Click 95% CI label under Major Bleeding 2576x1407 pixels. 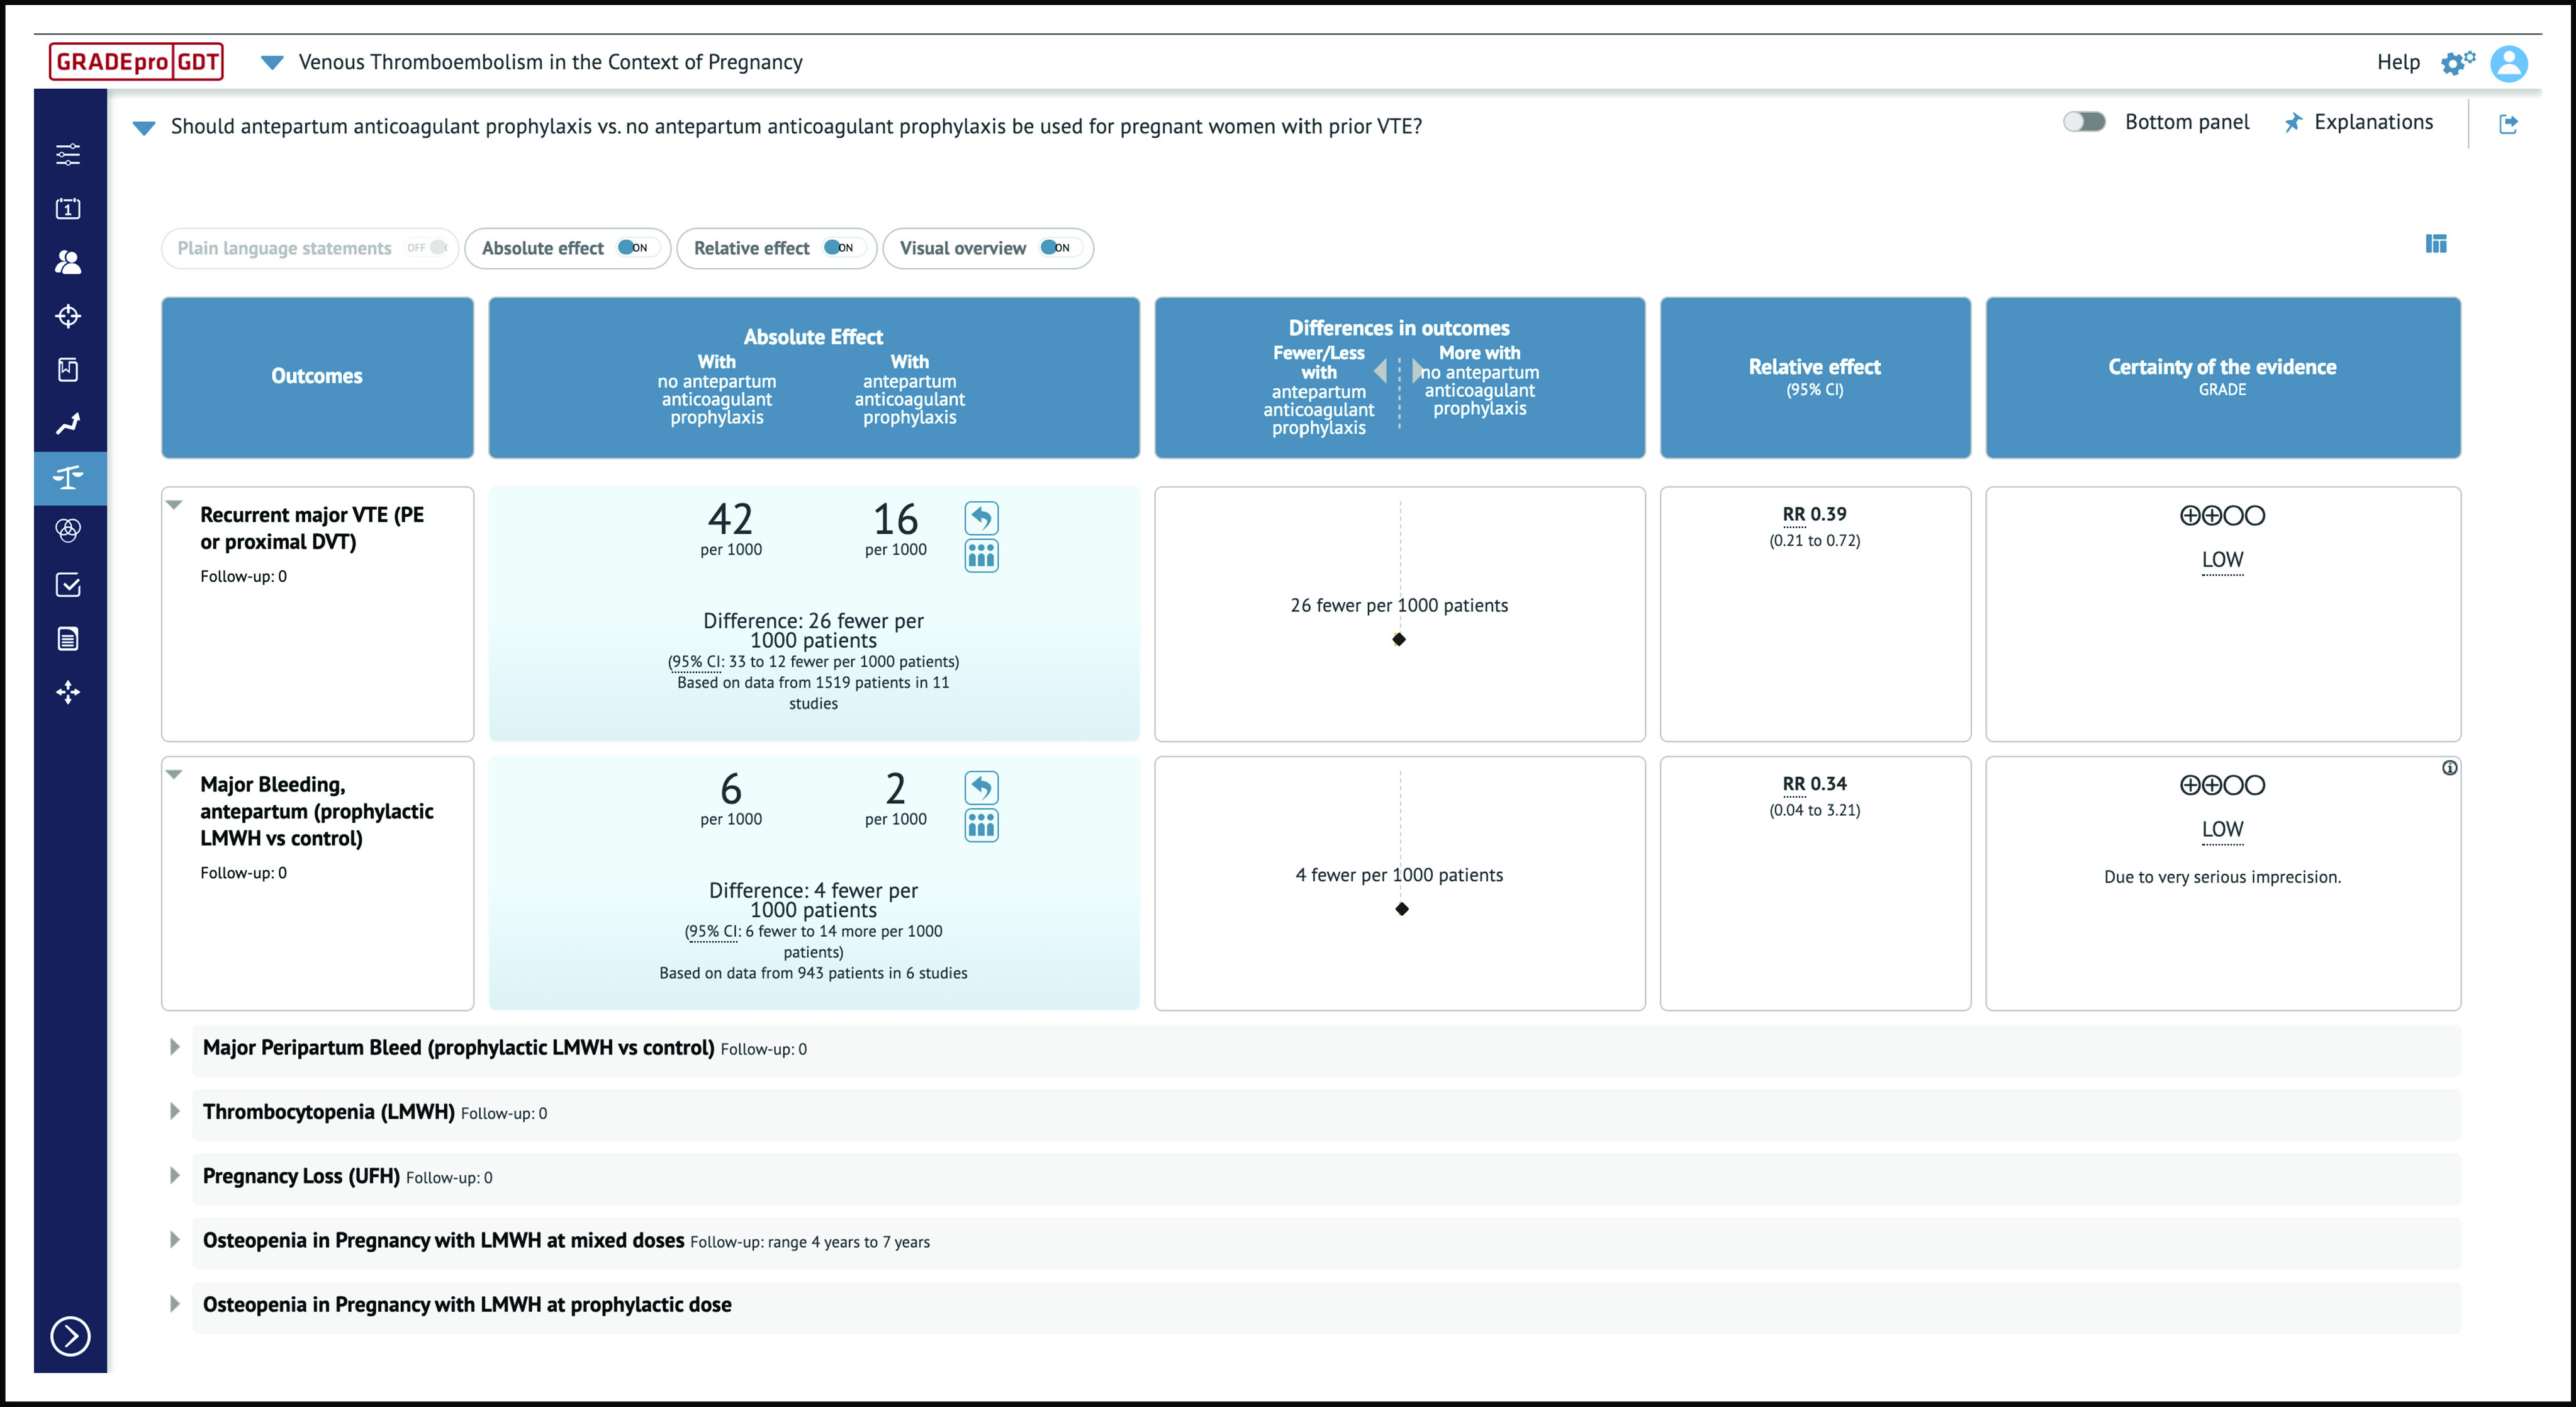pos(714,932)
